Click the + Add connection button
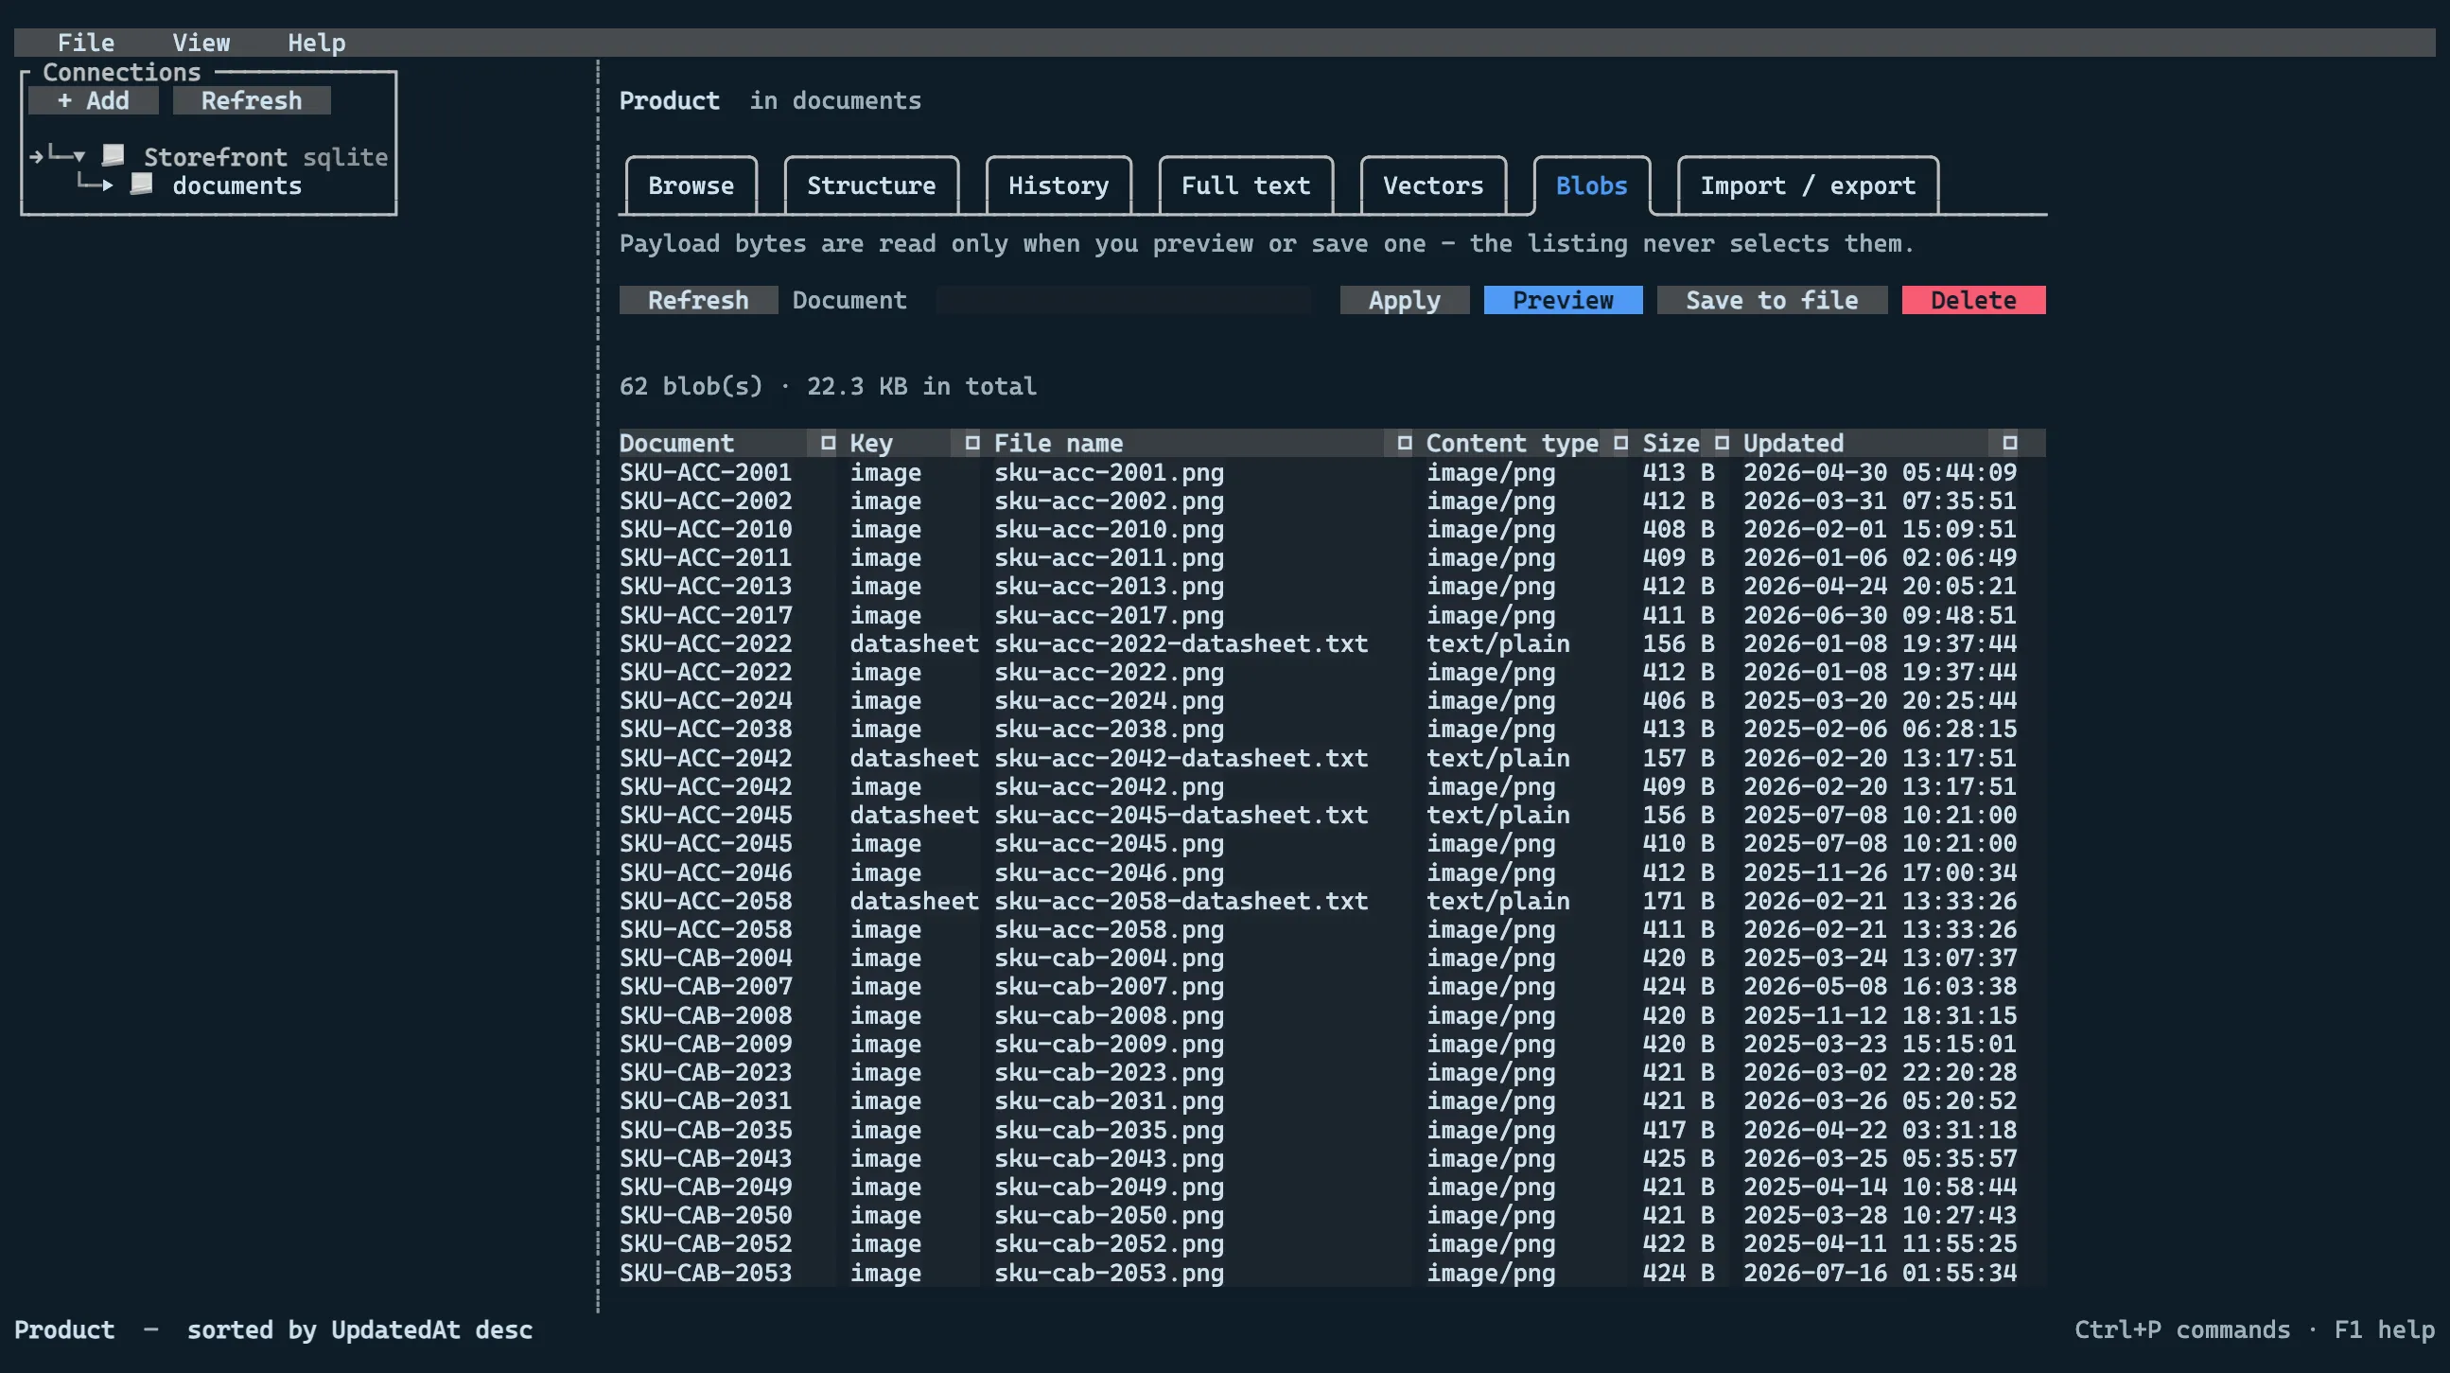The height and width of the screenshot is (1373, 2450). (x=94, y=100)
